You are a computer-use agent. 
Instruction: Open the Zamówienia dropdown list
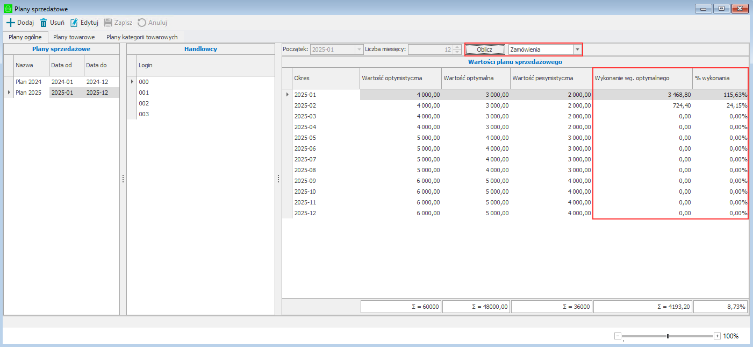pos(577,49)
